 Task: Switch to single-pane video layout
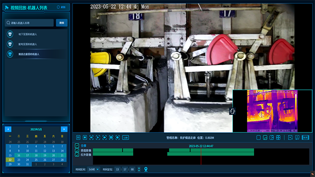tap(258, 138)
